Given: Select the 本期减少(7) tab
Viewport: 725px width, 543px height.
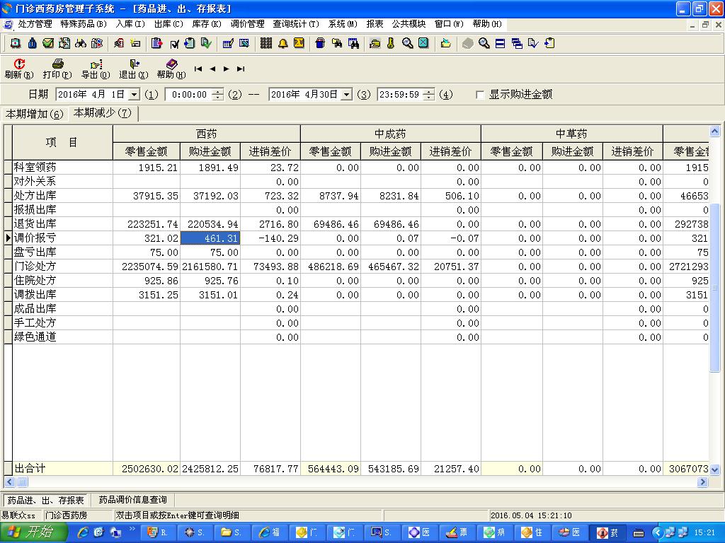Looking at the screenshot, I should [103, 113].
